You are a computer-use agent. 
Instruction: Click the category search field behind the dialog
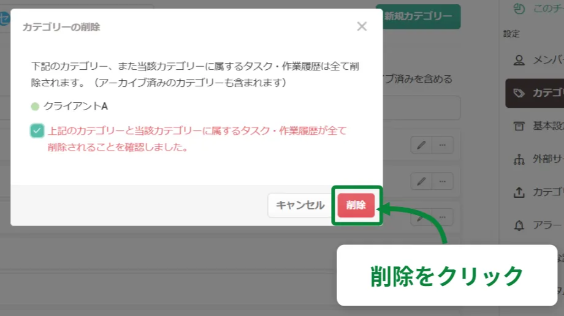coord(422,108)
